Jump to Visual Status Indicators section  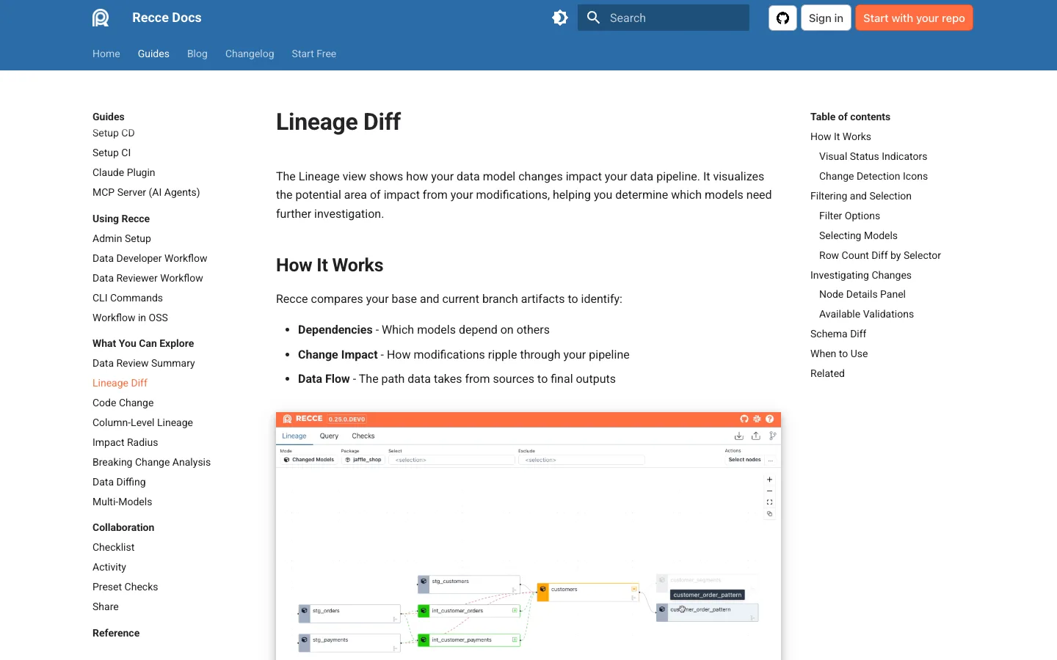click(x=873, y=156)
